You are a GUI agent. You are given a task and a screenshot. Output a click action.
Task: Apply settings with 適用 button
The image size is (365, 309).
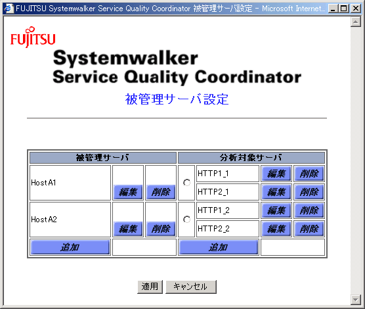click(x=150, y=287)
